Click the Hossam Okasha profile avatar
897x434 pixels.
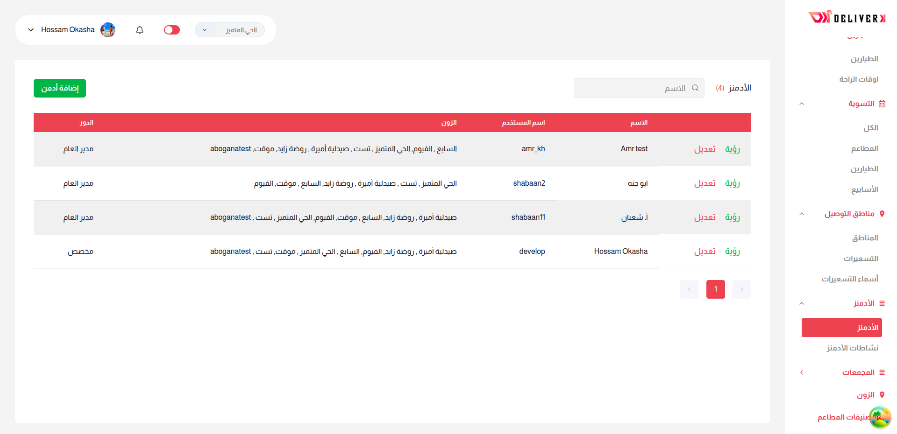(108, 30)
